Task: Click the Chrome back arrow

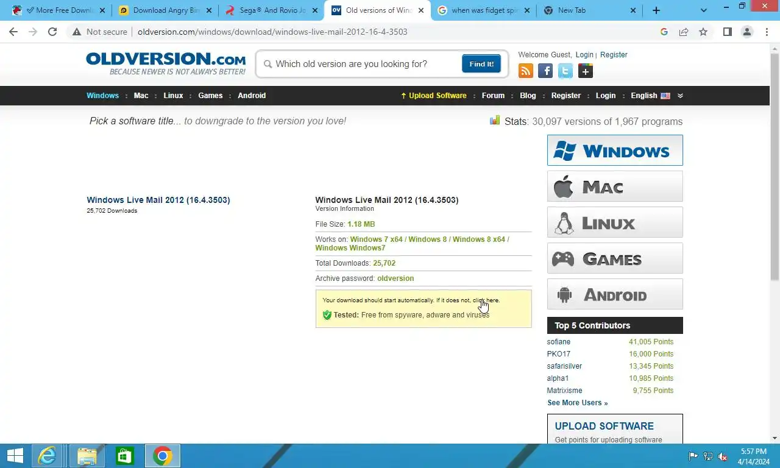Action: (13, 32)
